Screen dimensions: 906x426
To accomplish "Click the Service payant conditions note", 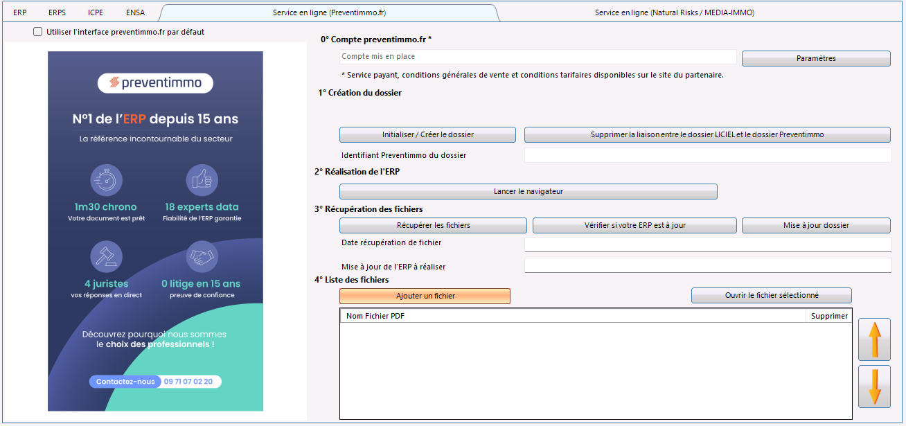I will point(533,75).
